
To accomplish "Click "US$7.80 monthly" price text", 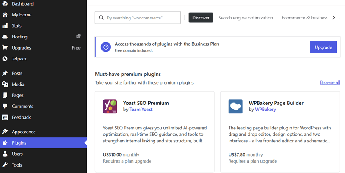I will click(x=245, y=155).
